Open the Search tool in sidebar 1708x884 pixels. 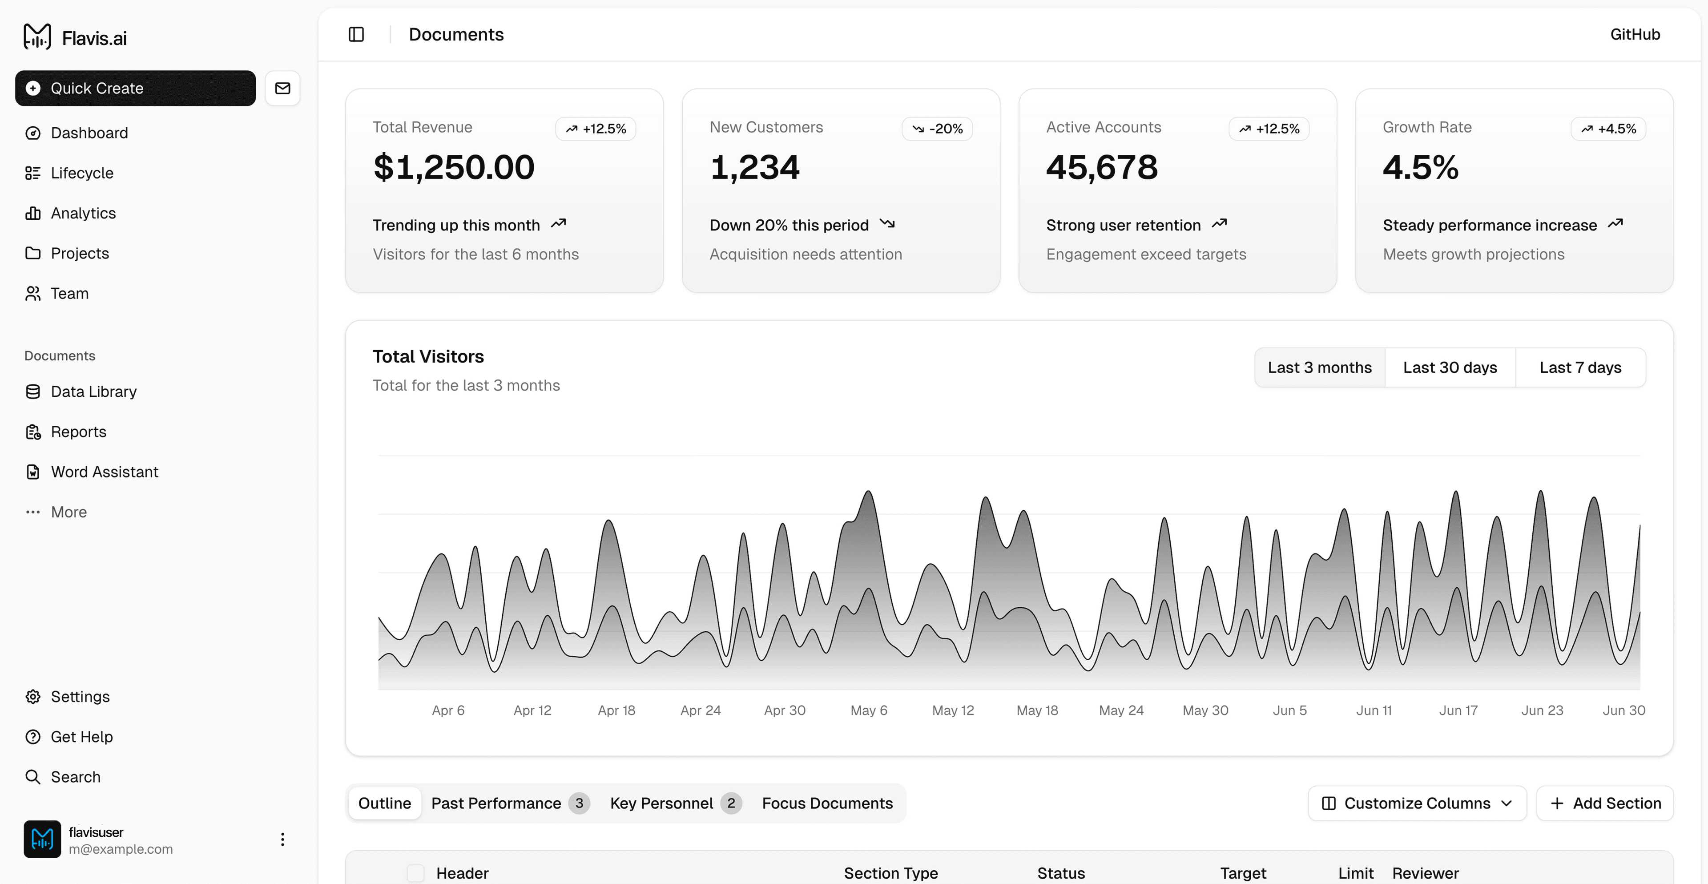75,776
